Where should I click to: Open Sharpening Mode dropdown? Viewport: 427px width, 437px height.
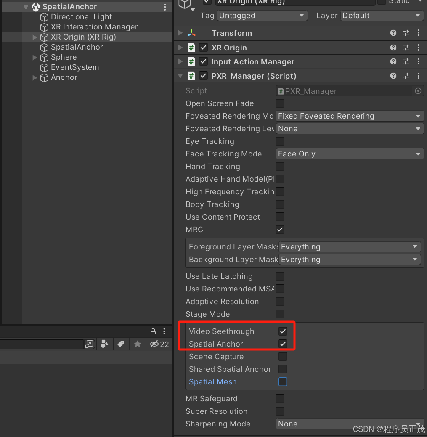(350, 424)
